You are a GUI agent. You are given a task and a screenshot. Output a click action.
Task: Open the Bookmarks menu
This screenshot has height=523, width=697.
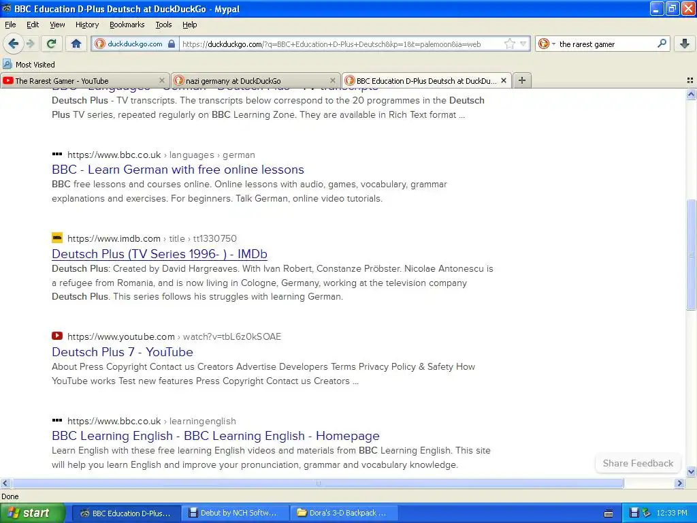click(x=127, y=25)
